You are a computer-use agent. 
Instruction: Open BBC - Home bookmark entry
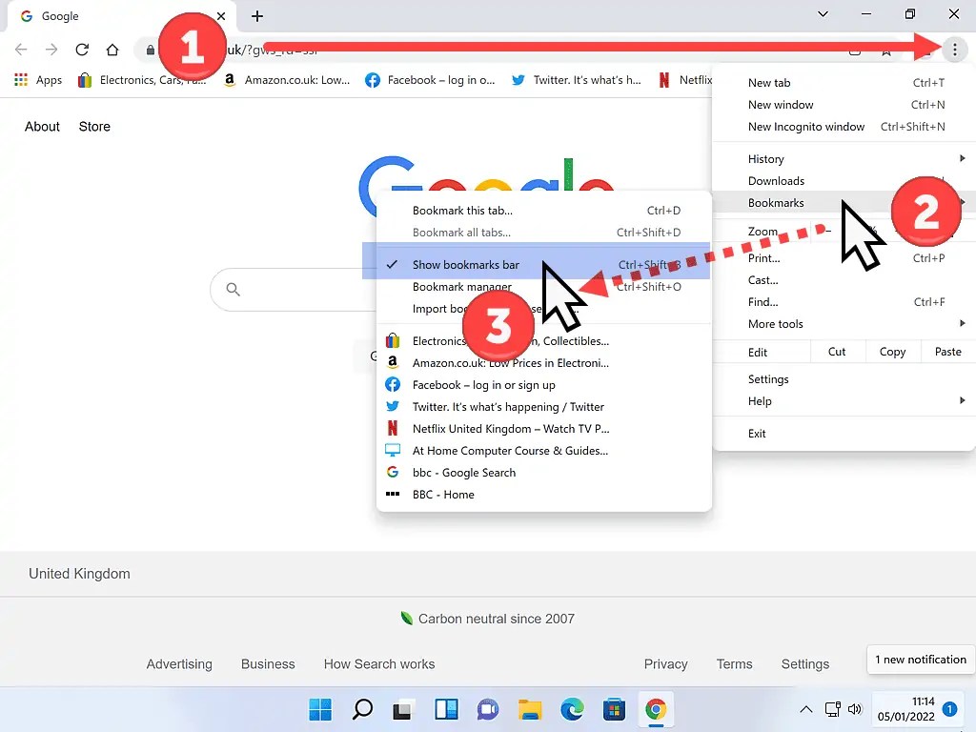544,495
